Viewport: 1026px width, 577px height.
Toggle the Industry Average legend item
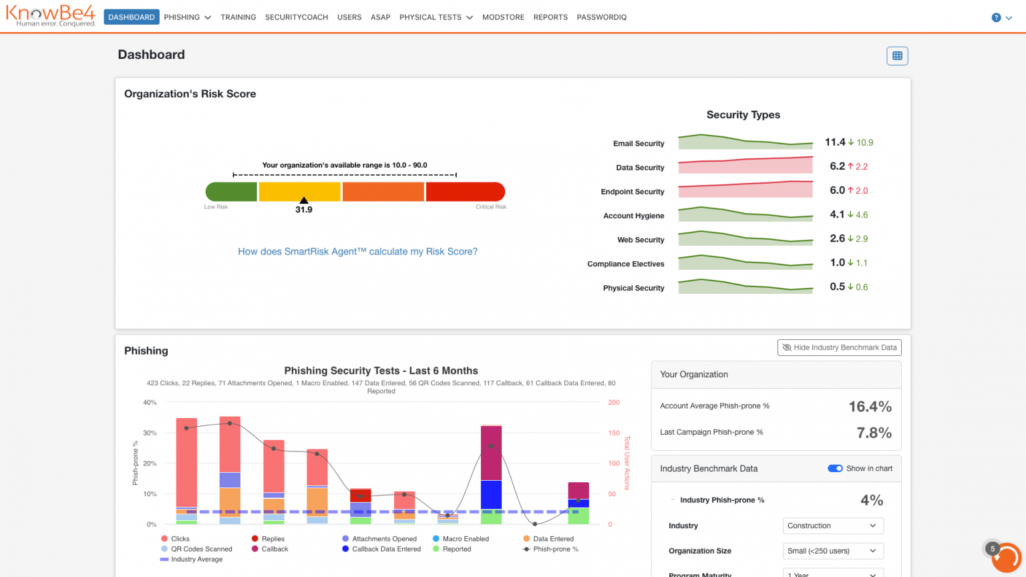(x=192, y=559)
